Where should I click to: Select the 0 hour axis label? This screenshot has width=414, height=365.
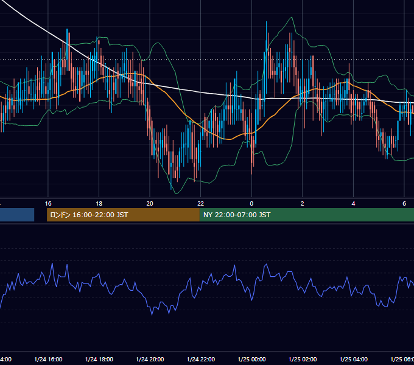pyautogui.click(x=251, y=204)
